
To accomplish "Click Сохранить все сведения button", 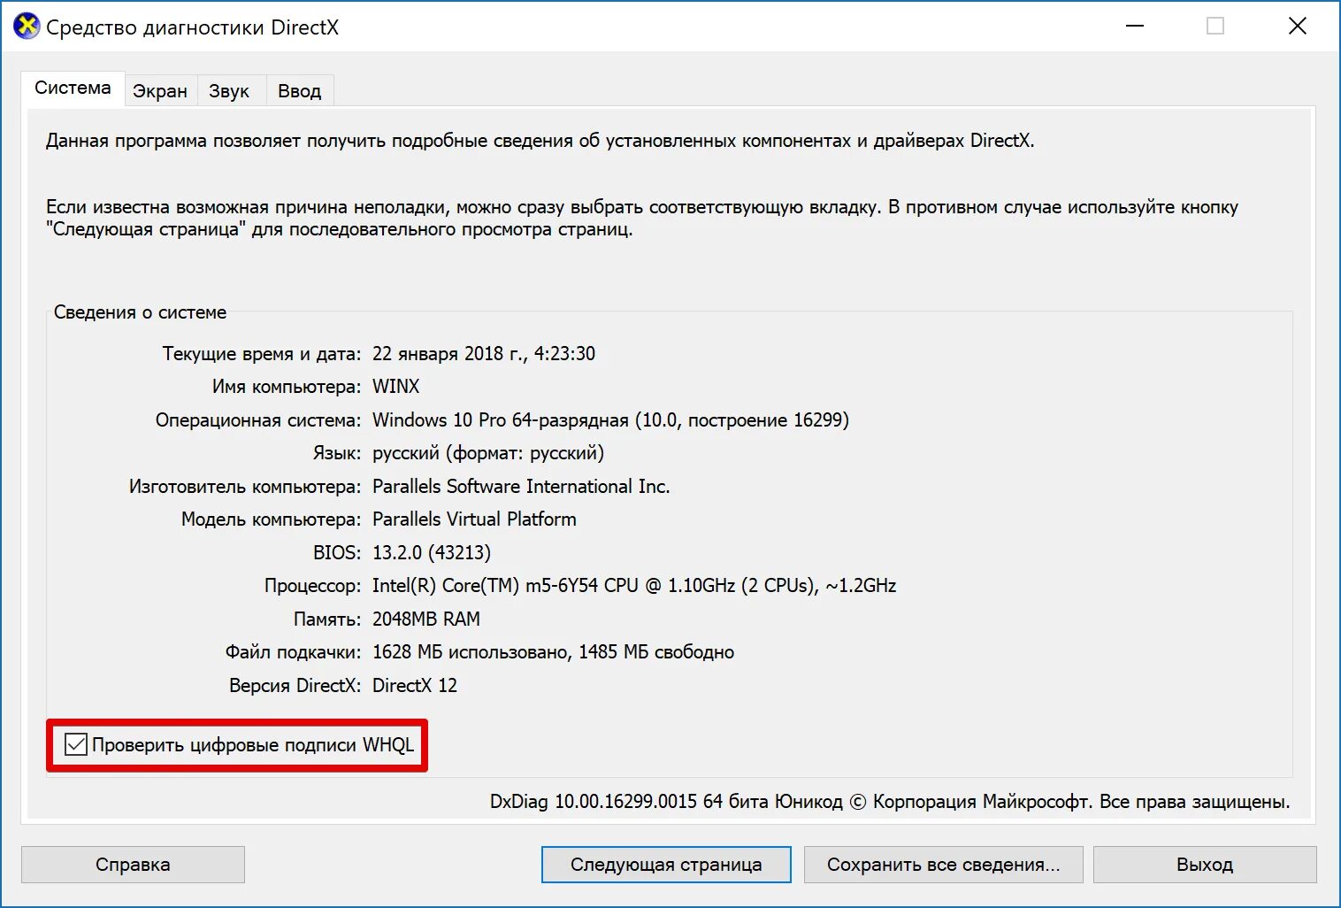I will (x=943, y=865).
